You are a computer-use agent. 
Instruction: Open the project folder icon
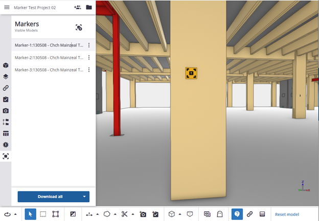(89, 8)
